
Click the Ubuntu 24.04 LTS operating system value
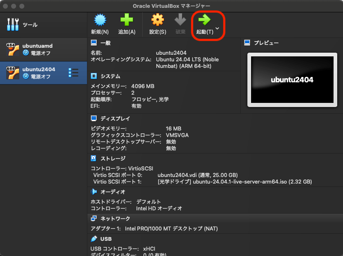[187, 63]
